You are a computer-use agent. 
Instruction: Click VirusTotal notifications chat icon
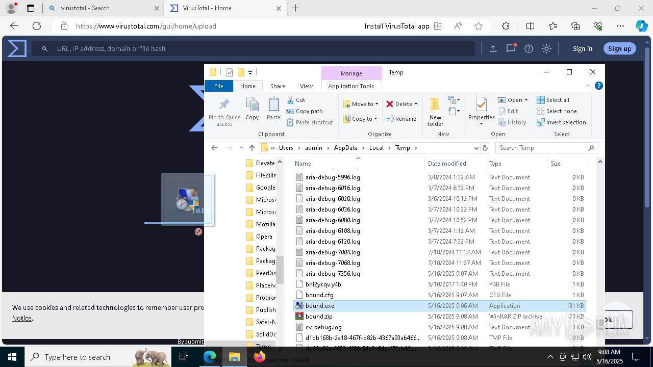(511, 49)
